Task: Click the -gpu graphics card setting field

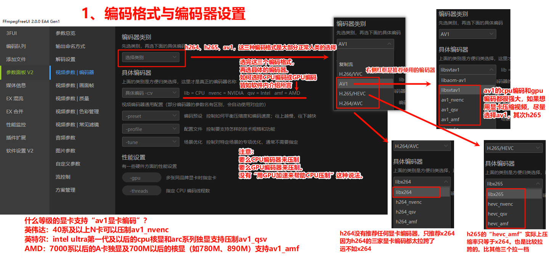Action: click(x=141, y=177)
